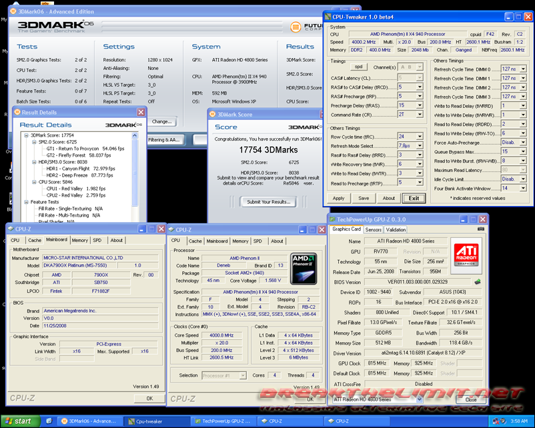This screenshot has width=535, height=428.
Task: Collapse the SM2.0 Score tree node
Action: (34, 142)
